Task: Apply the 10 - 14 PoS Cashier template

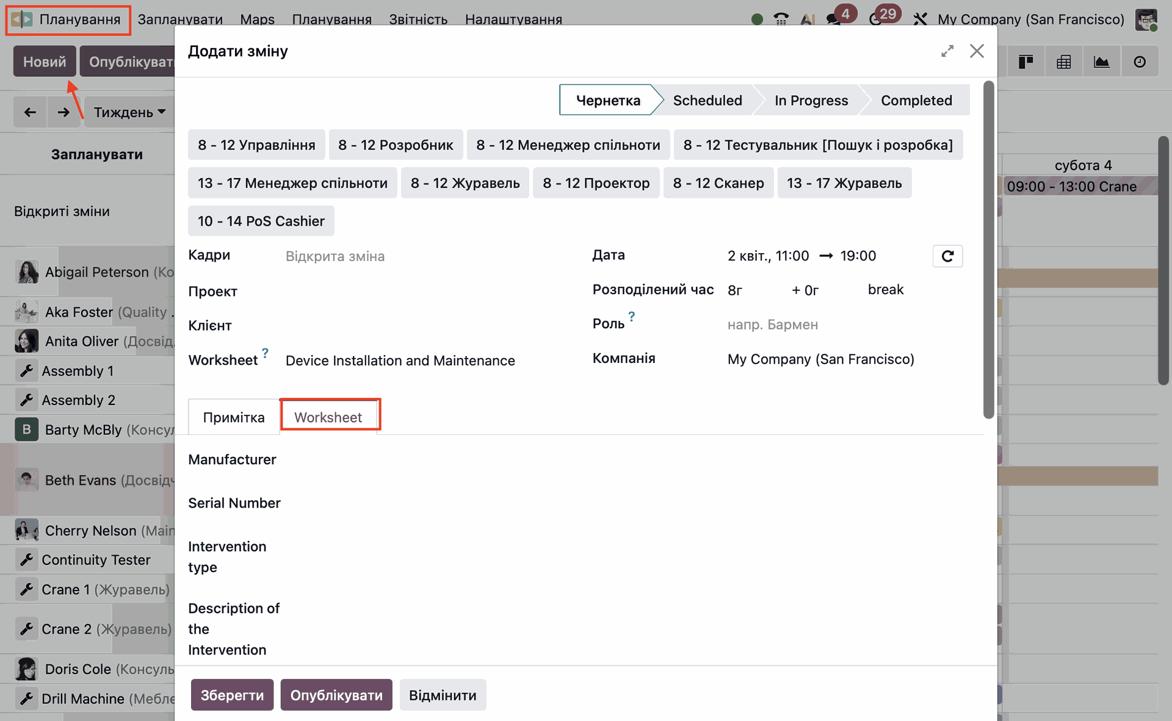Action: point(261,221)
